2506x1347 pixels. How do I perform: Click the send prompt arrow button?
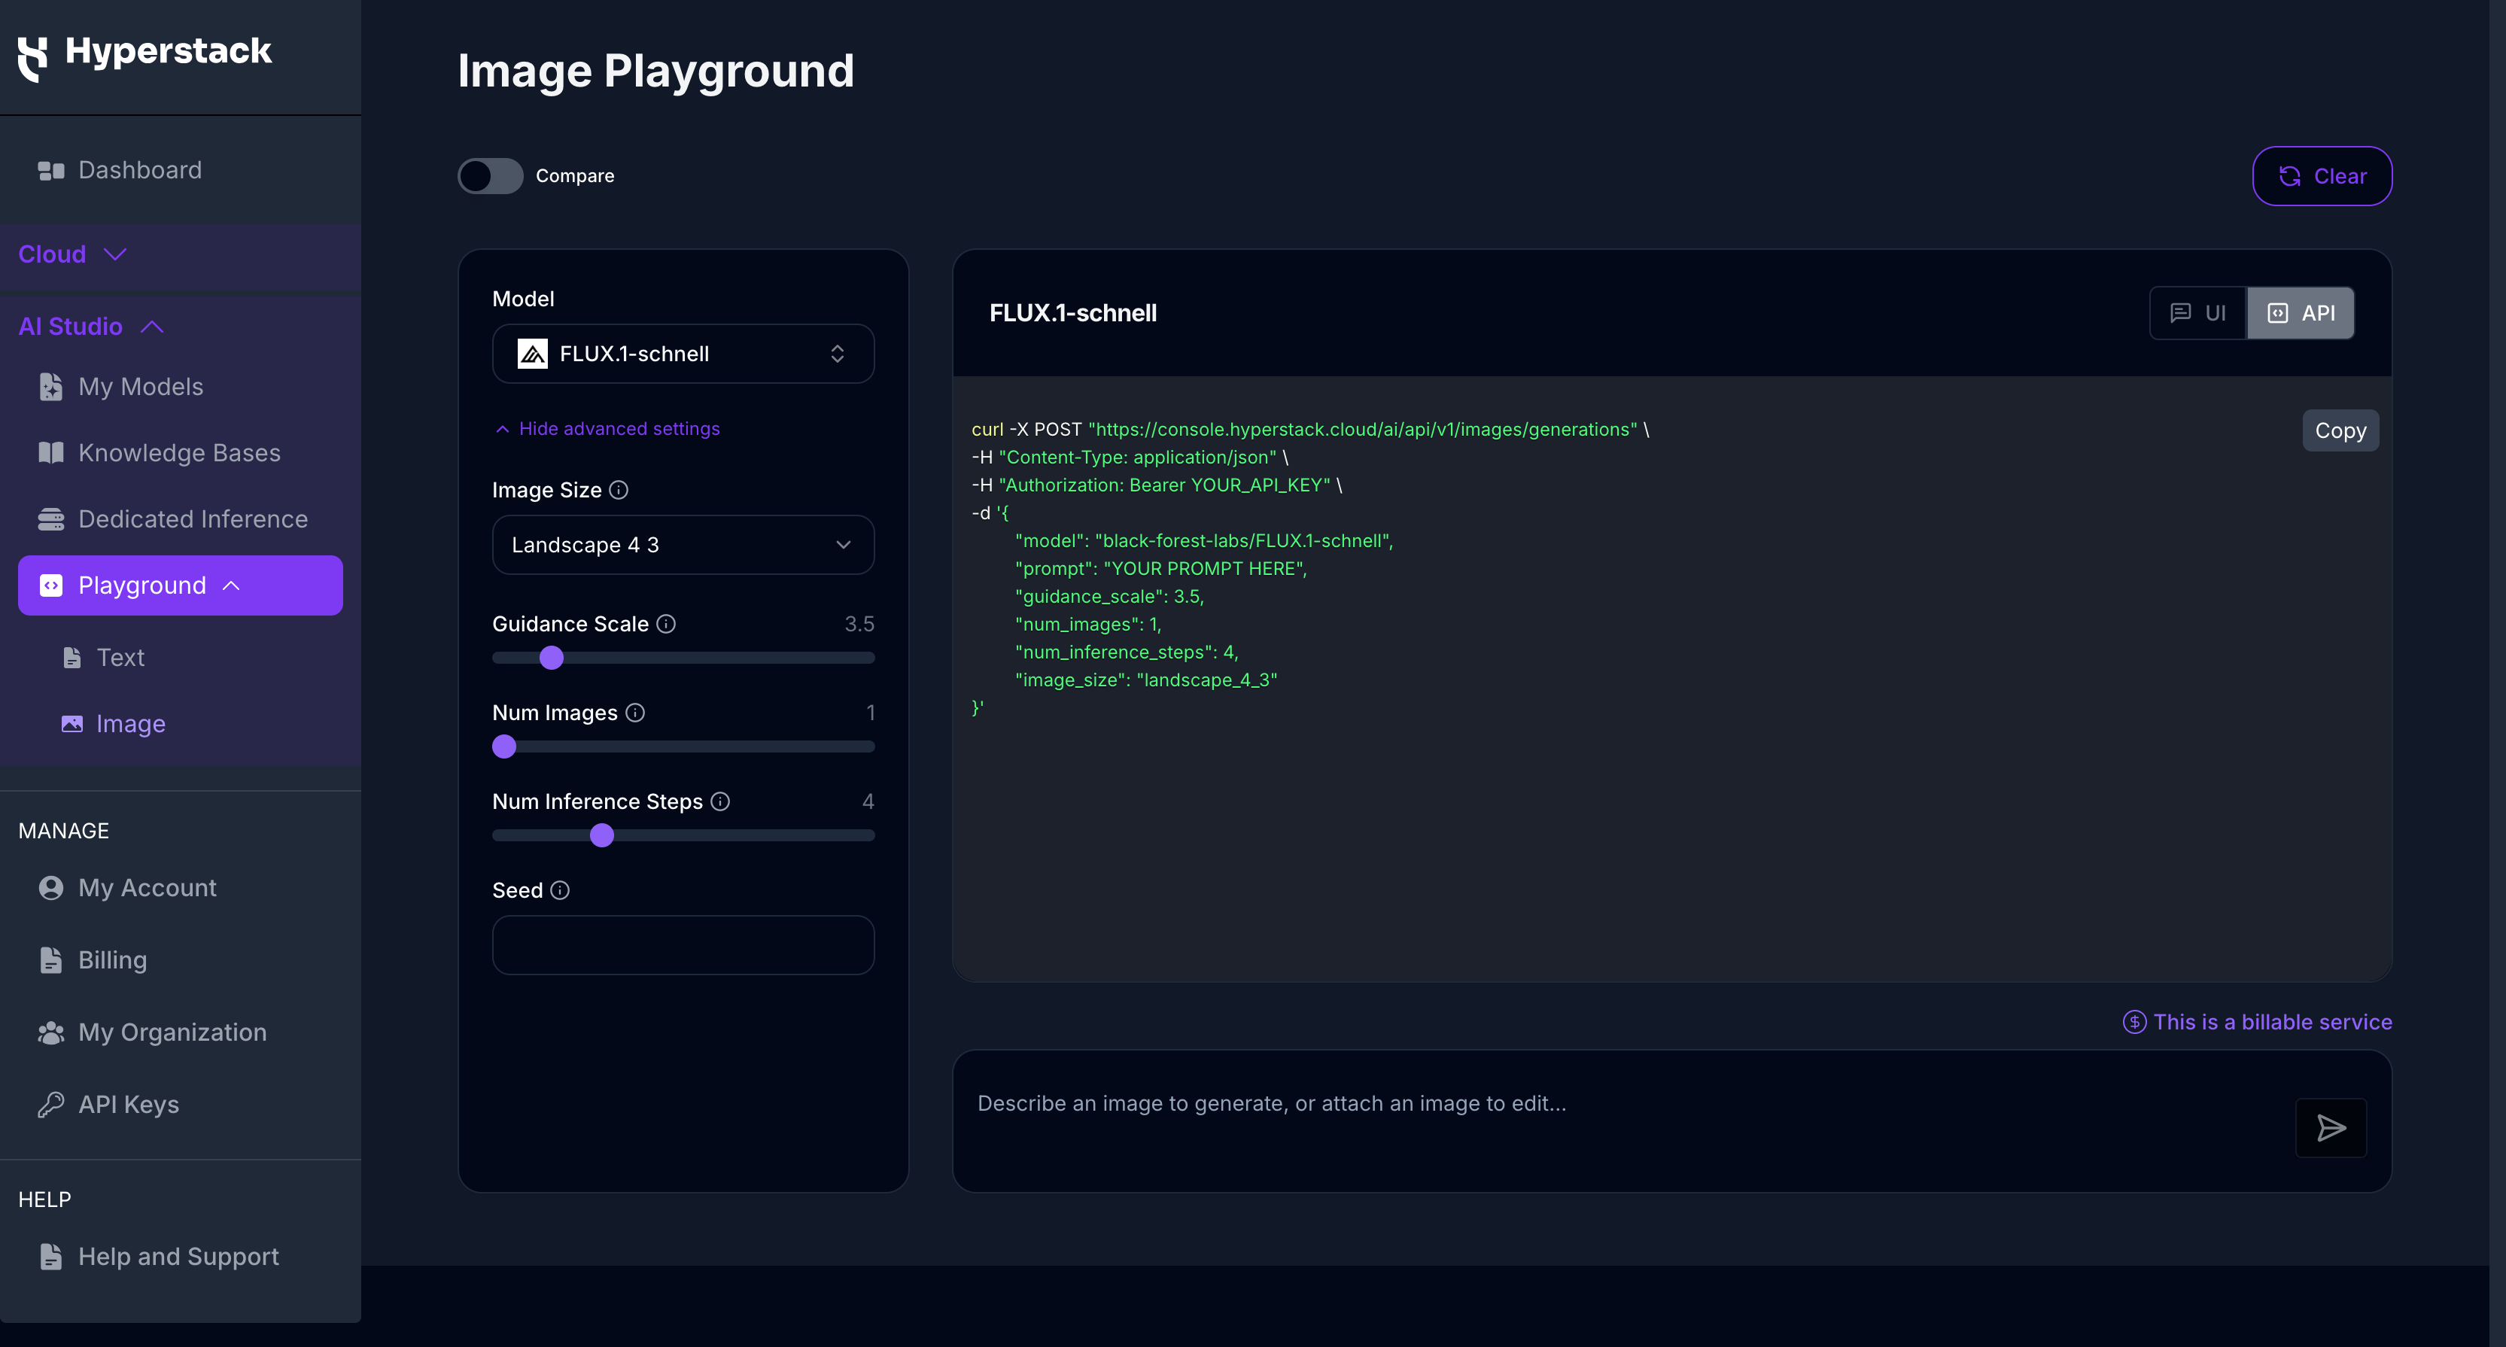[2331, 1128]
